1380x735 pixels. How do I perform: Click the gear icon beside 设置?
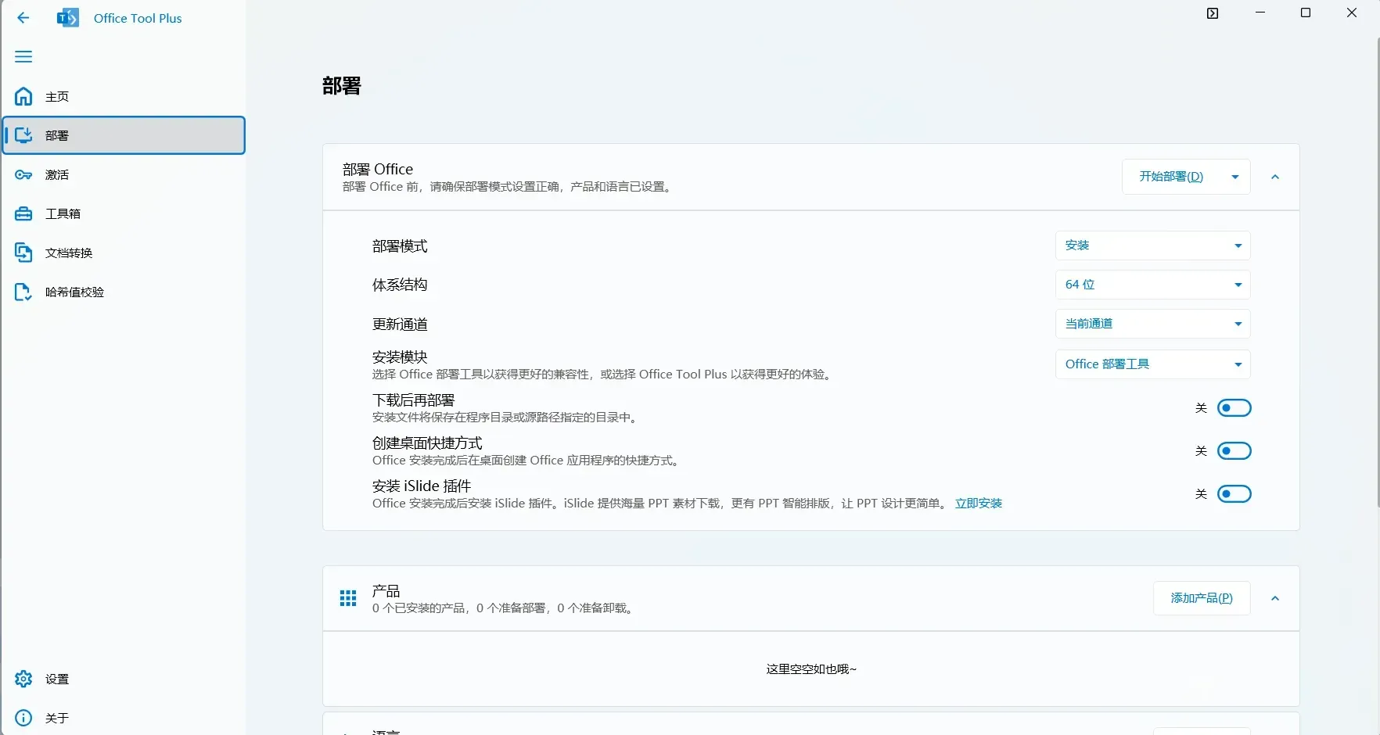pos(23,679)
